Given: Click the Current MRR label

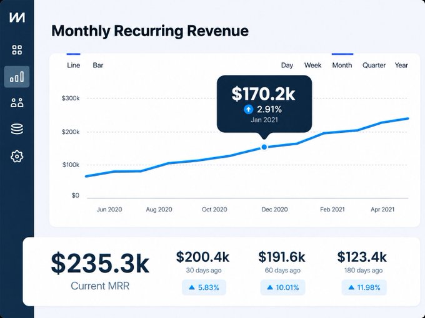Looking at the screenshot, I should 100,286.
